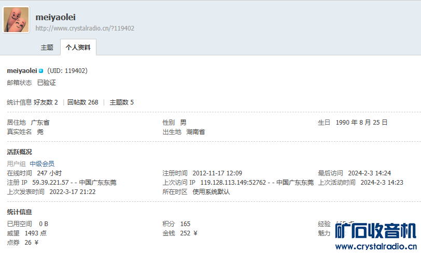
Task: Click the large meiyaolei username heading
Action: [55, 17]
